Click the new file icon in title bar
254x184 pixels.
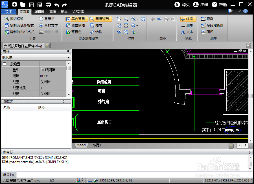[14, 5]
